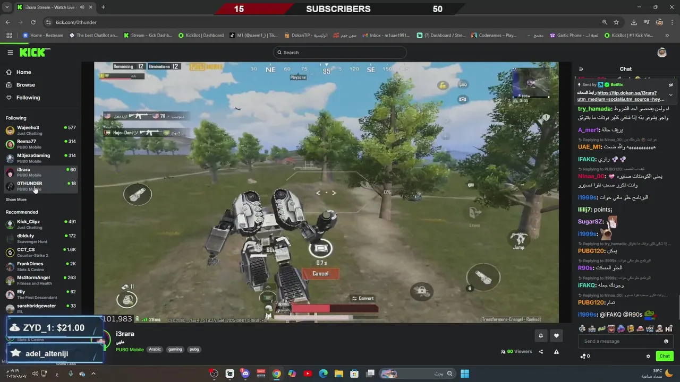680x382 pixels.
Task: Open Discord from the taskbar
Action: [x=245, y=374]
